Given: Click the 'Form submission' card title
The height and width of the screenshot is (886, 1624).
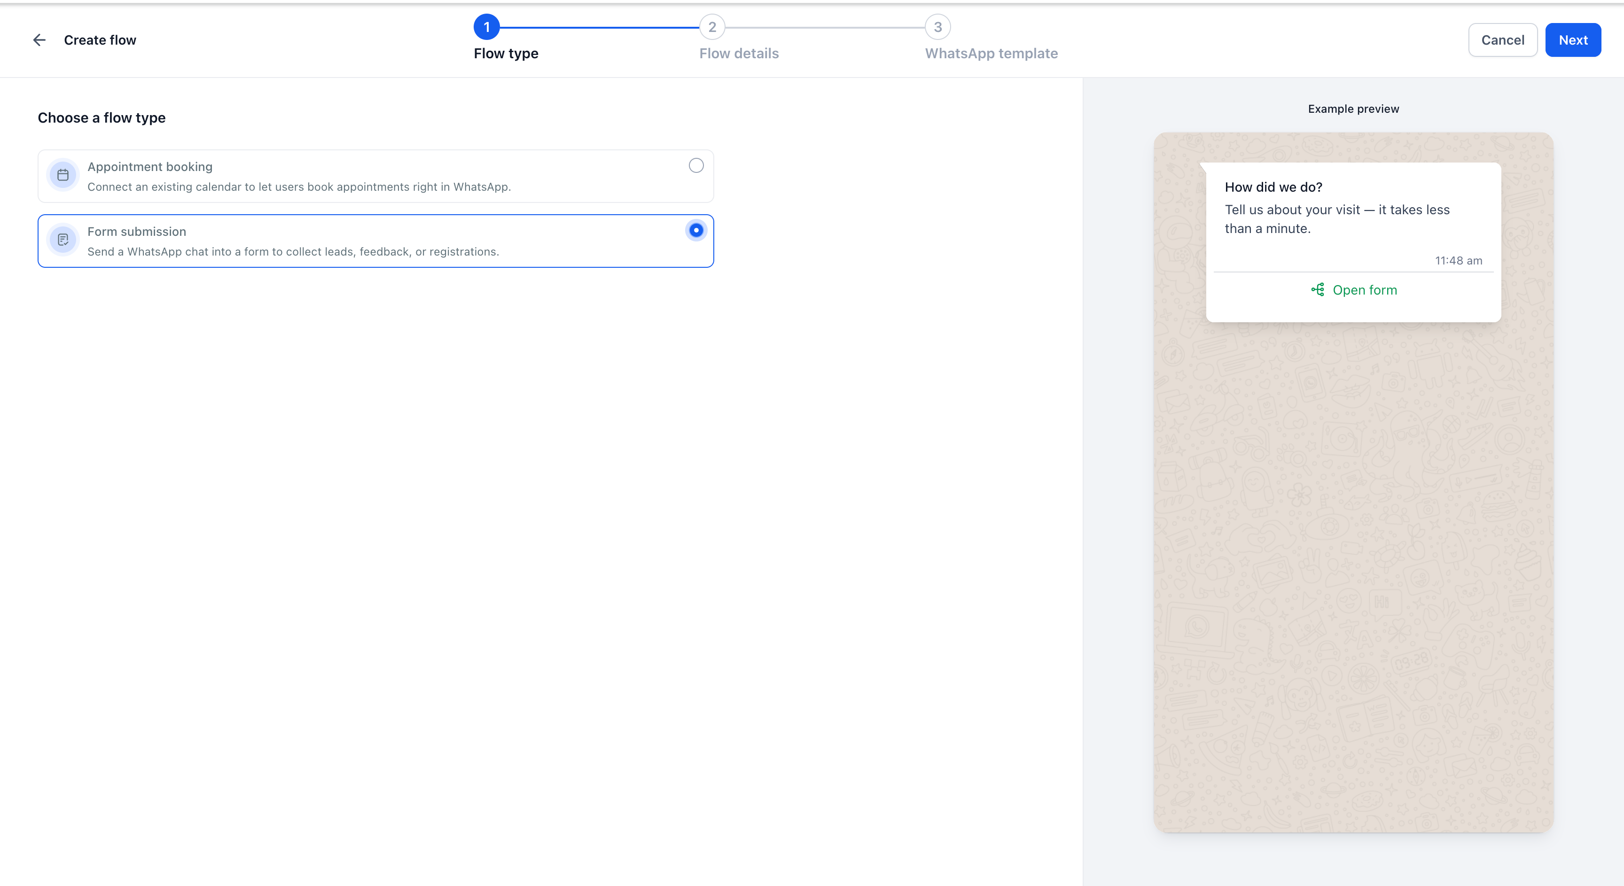Looking at the screenshot, I should tap(137, 232).
